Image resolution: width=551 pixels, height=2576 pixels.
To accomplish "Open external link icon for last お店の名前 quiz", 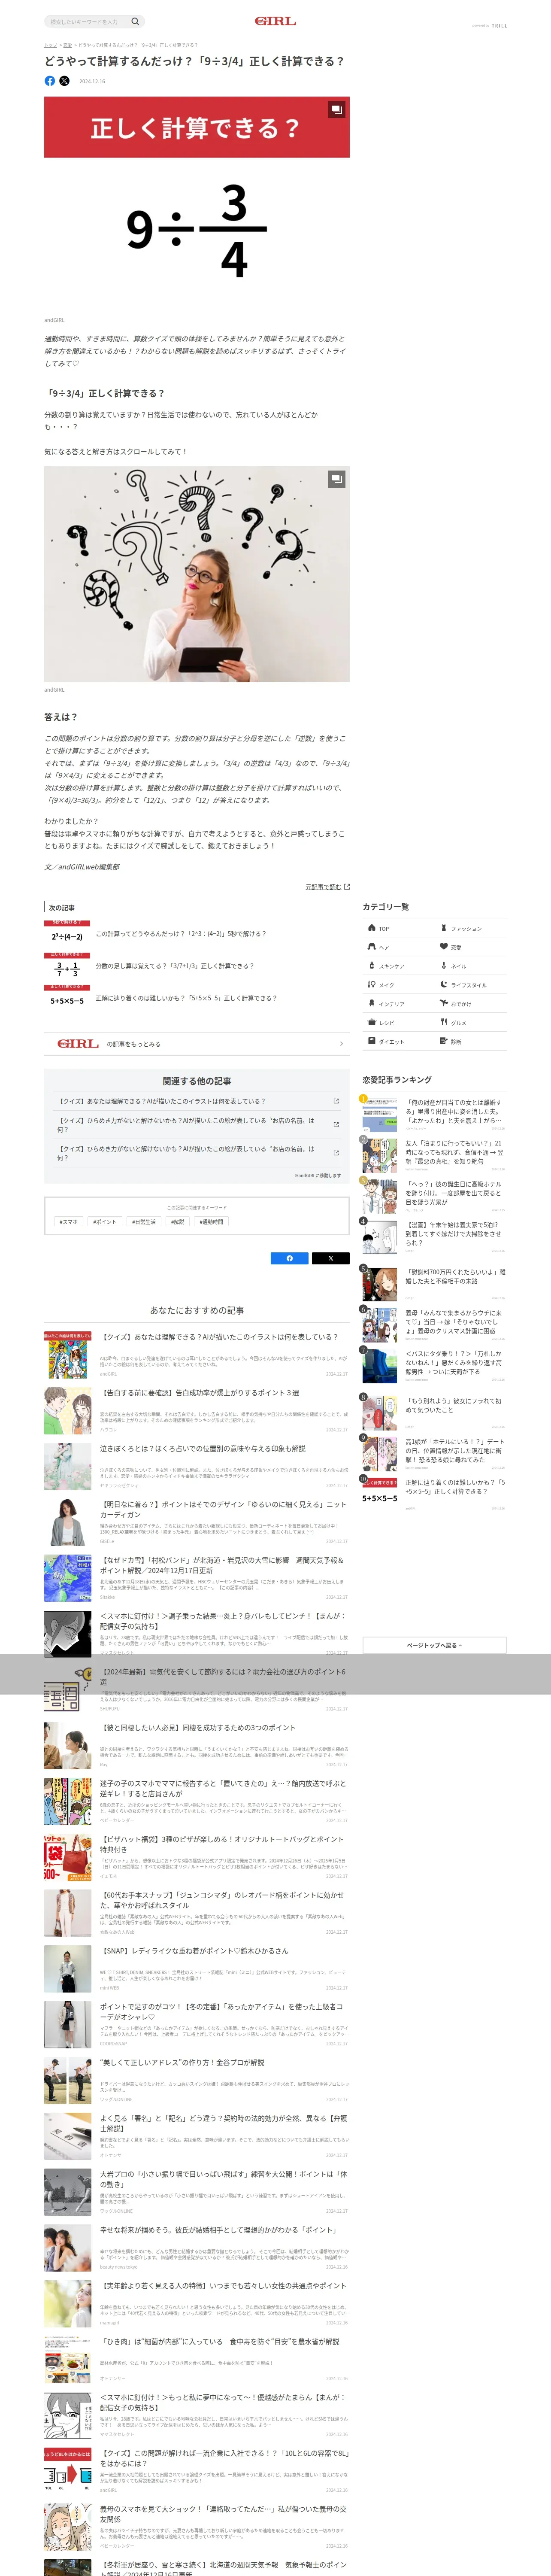I will 336,1153.
